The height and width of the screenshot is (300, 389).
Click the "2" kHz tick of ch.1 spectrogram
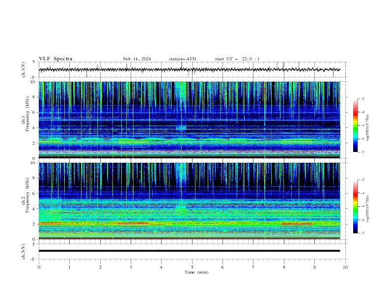(34, 143)
